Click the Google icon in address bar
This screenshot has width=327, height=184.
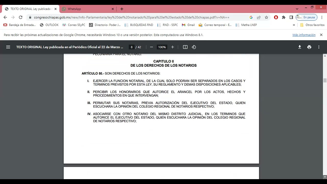click(251, 17)
